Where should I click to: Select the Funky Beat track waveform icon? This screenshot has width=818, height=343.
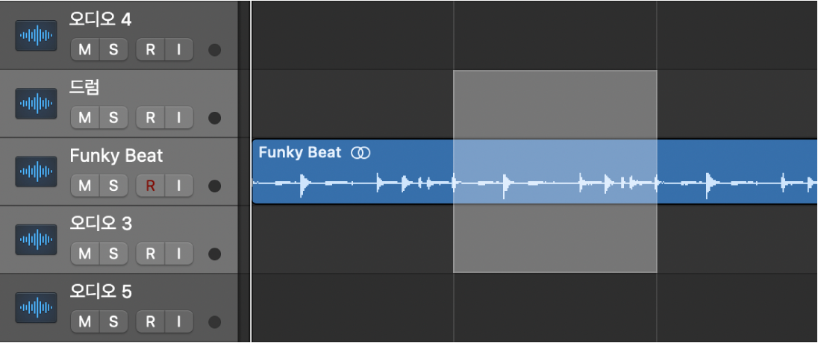point(37,171)
